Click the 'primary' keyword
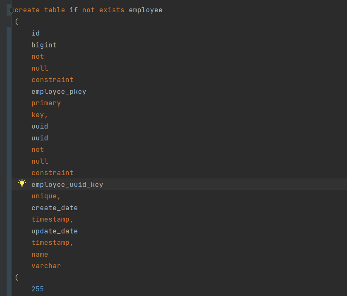Viewport: 347px width, 296px height. pos(46,103)
